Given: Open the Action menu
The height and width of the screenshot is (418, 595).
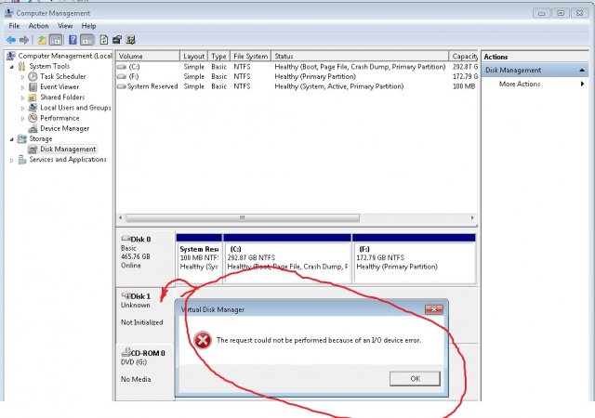Looking at the screenshot, I should pyautogui.click(x=38, y=26).
